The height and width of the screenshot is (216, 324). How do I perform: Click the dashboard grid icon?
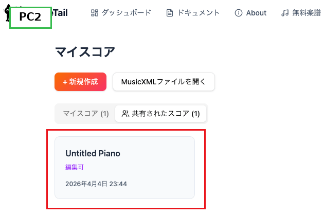click(x=95, y=13)
